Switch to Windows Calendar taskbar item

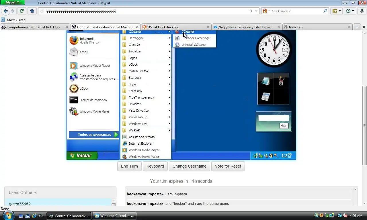point(115,216)
